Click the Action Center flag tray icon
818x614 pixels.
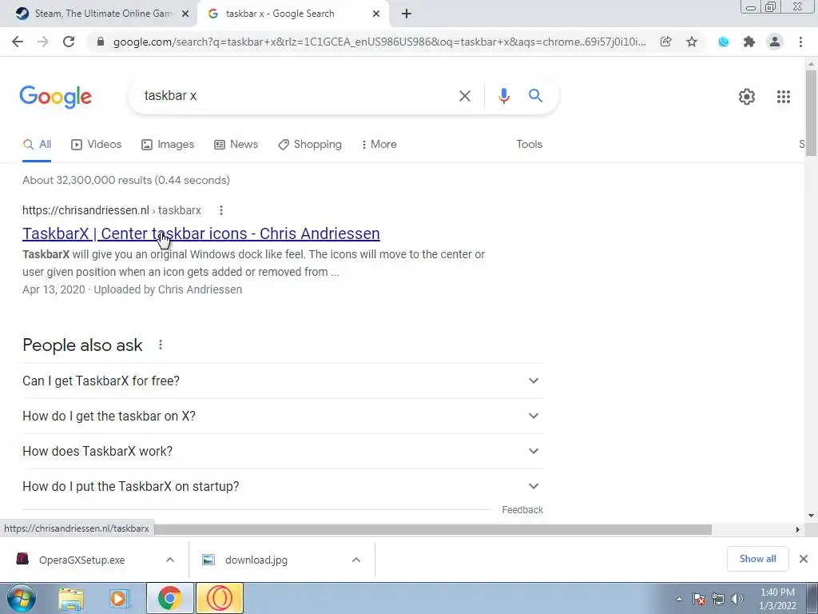pyautogui.click(x=699, y=599)
